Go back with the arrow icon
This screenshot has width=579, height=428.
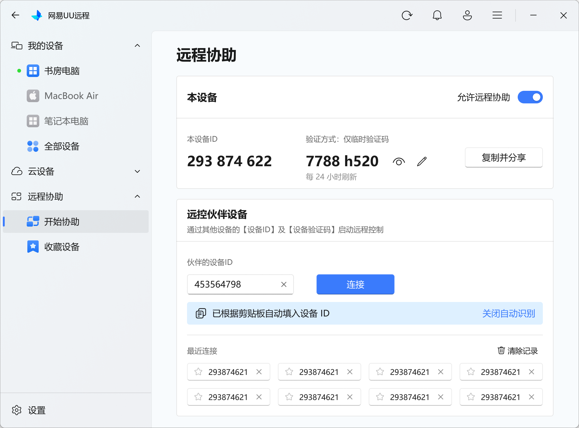coord(15,15)
